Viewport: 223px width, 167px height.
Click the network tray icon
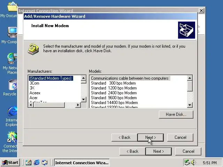(x=187, y=162)
